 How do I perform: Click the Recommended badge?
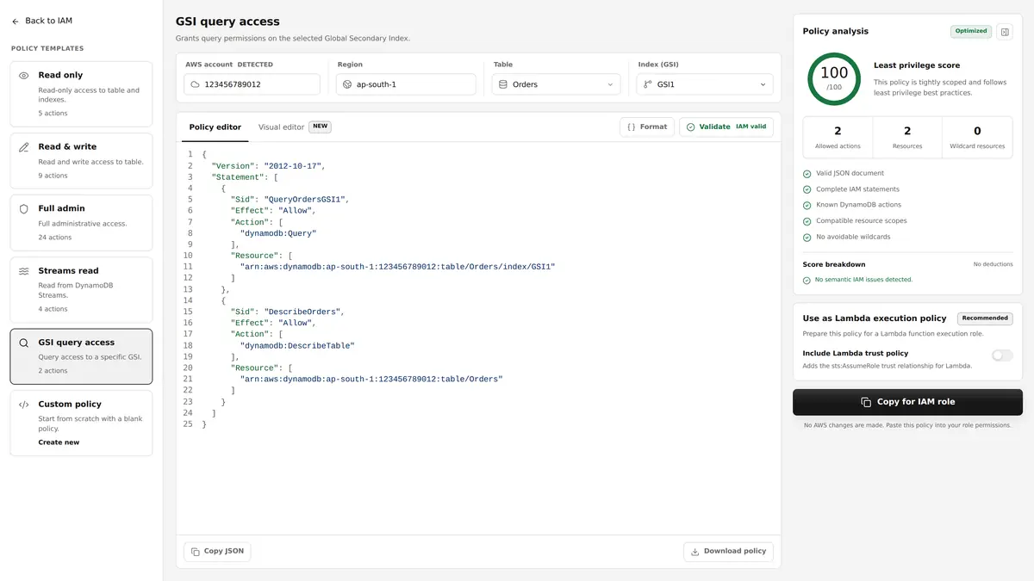click(x=985, y=318)
